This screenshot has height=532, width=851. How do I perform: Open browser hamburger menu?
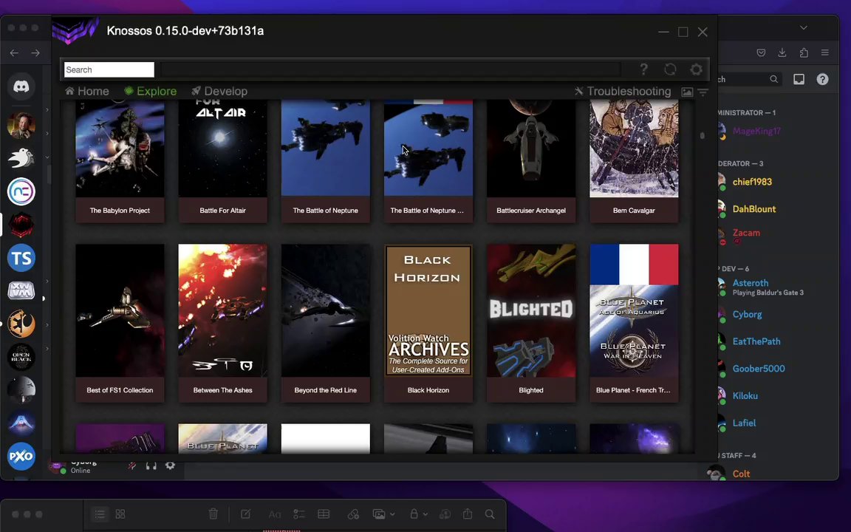[x=825, y=52]
